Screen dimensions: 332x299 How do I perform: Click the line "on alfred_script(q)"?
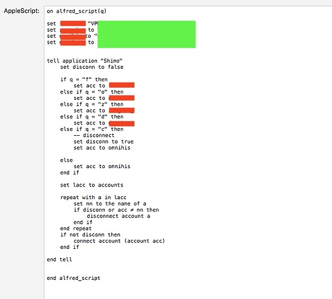[x=77, y=11]
